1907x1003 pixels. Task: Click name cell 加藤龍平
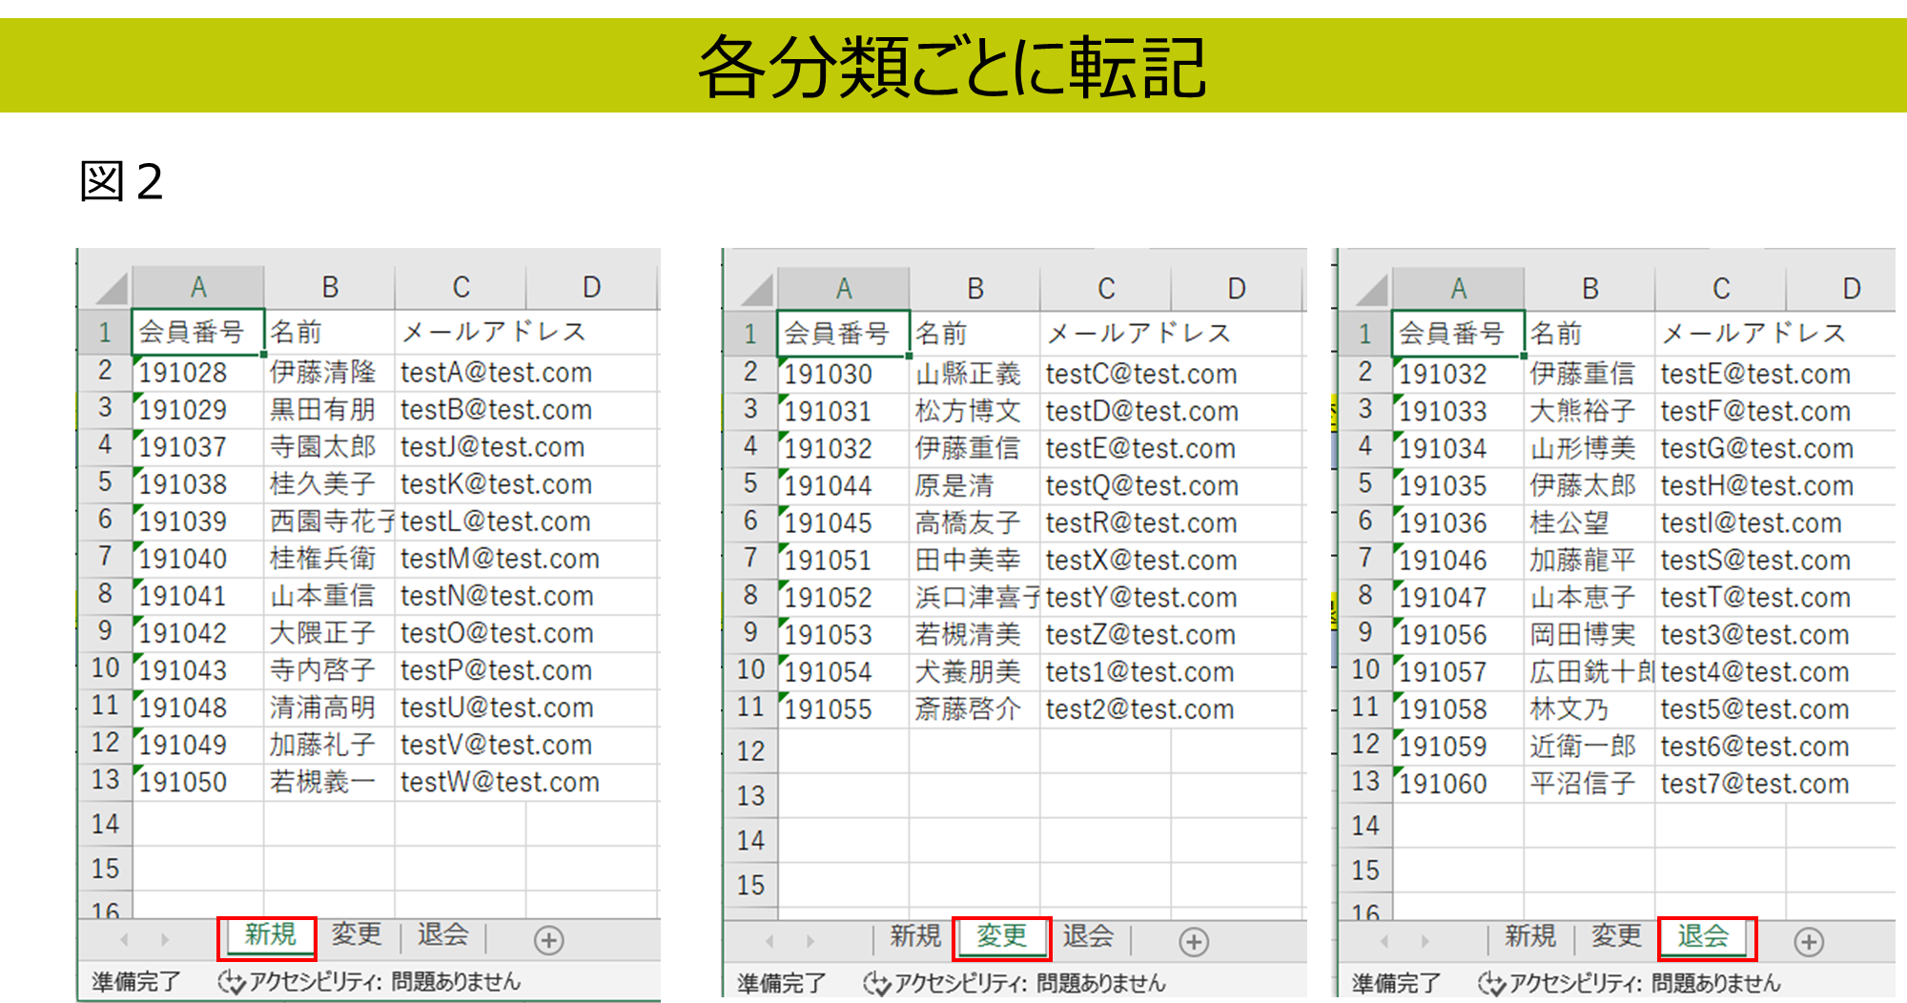coord(1589,561)
